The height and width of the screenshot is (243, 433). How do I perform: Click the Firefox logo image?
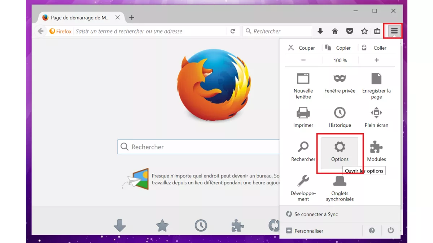click(214, 85)
